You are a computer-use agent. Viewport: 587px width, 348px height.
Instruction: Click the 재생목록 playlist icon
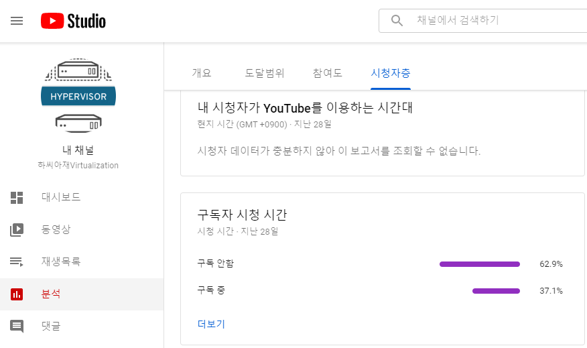[x=17, y=262]
